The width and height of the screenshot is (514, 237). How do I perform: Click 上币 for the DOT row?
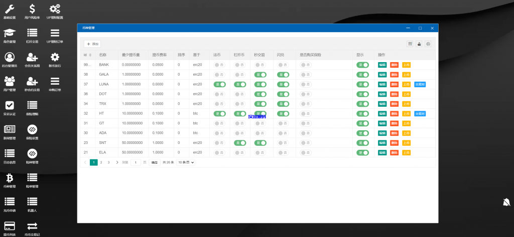point(407,94)
